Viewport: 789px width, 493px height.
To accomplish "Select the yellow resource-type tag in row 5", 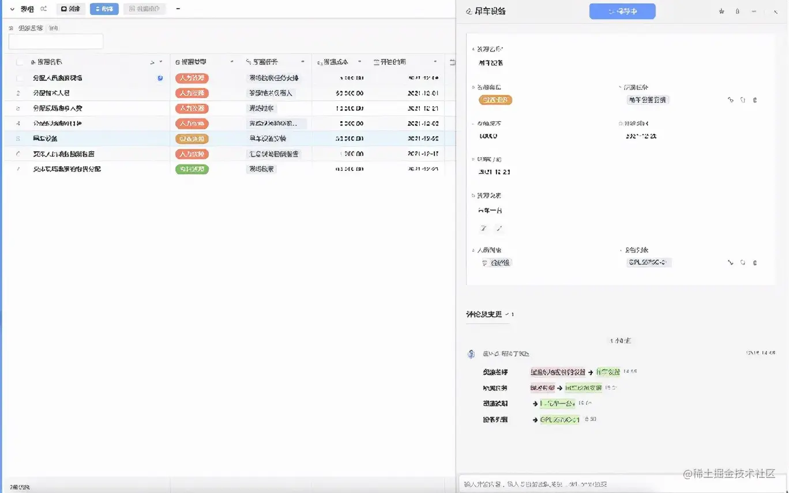I will (x=192, y=139).
